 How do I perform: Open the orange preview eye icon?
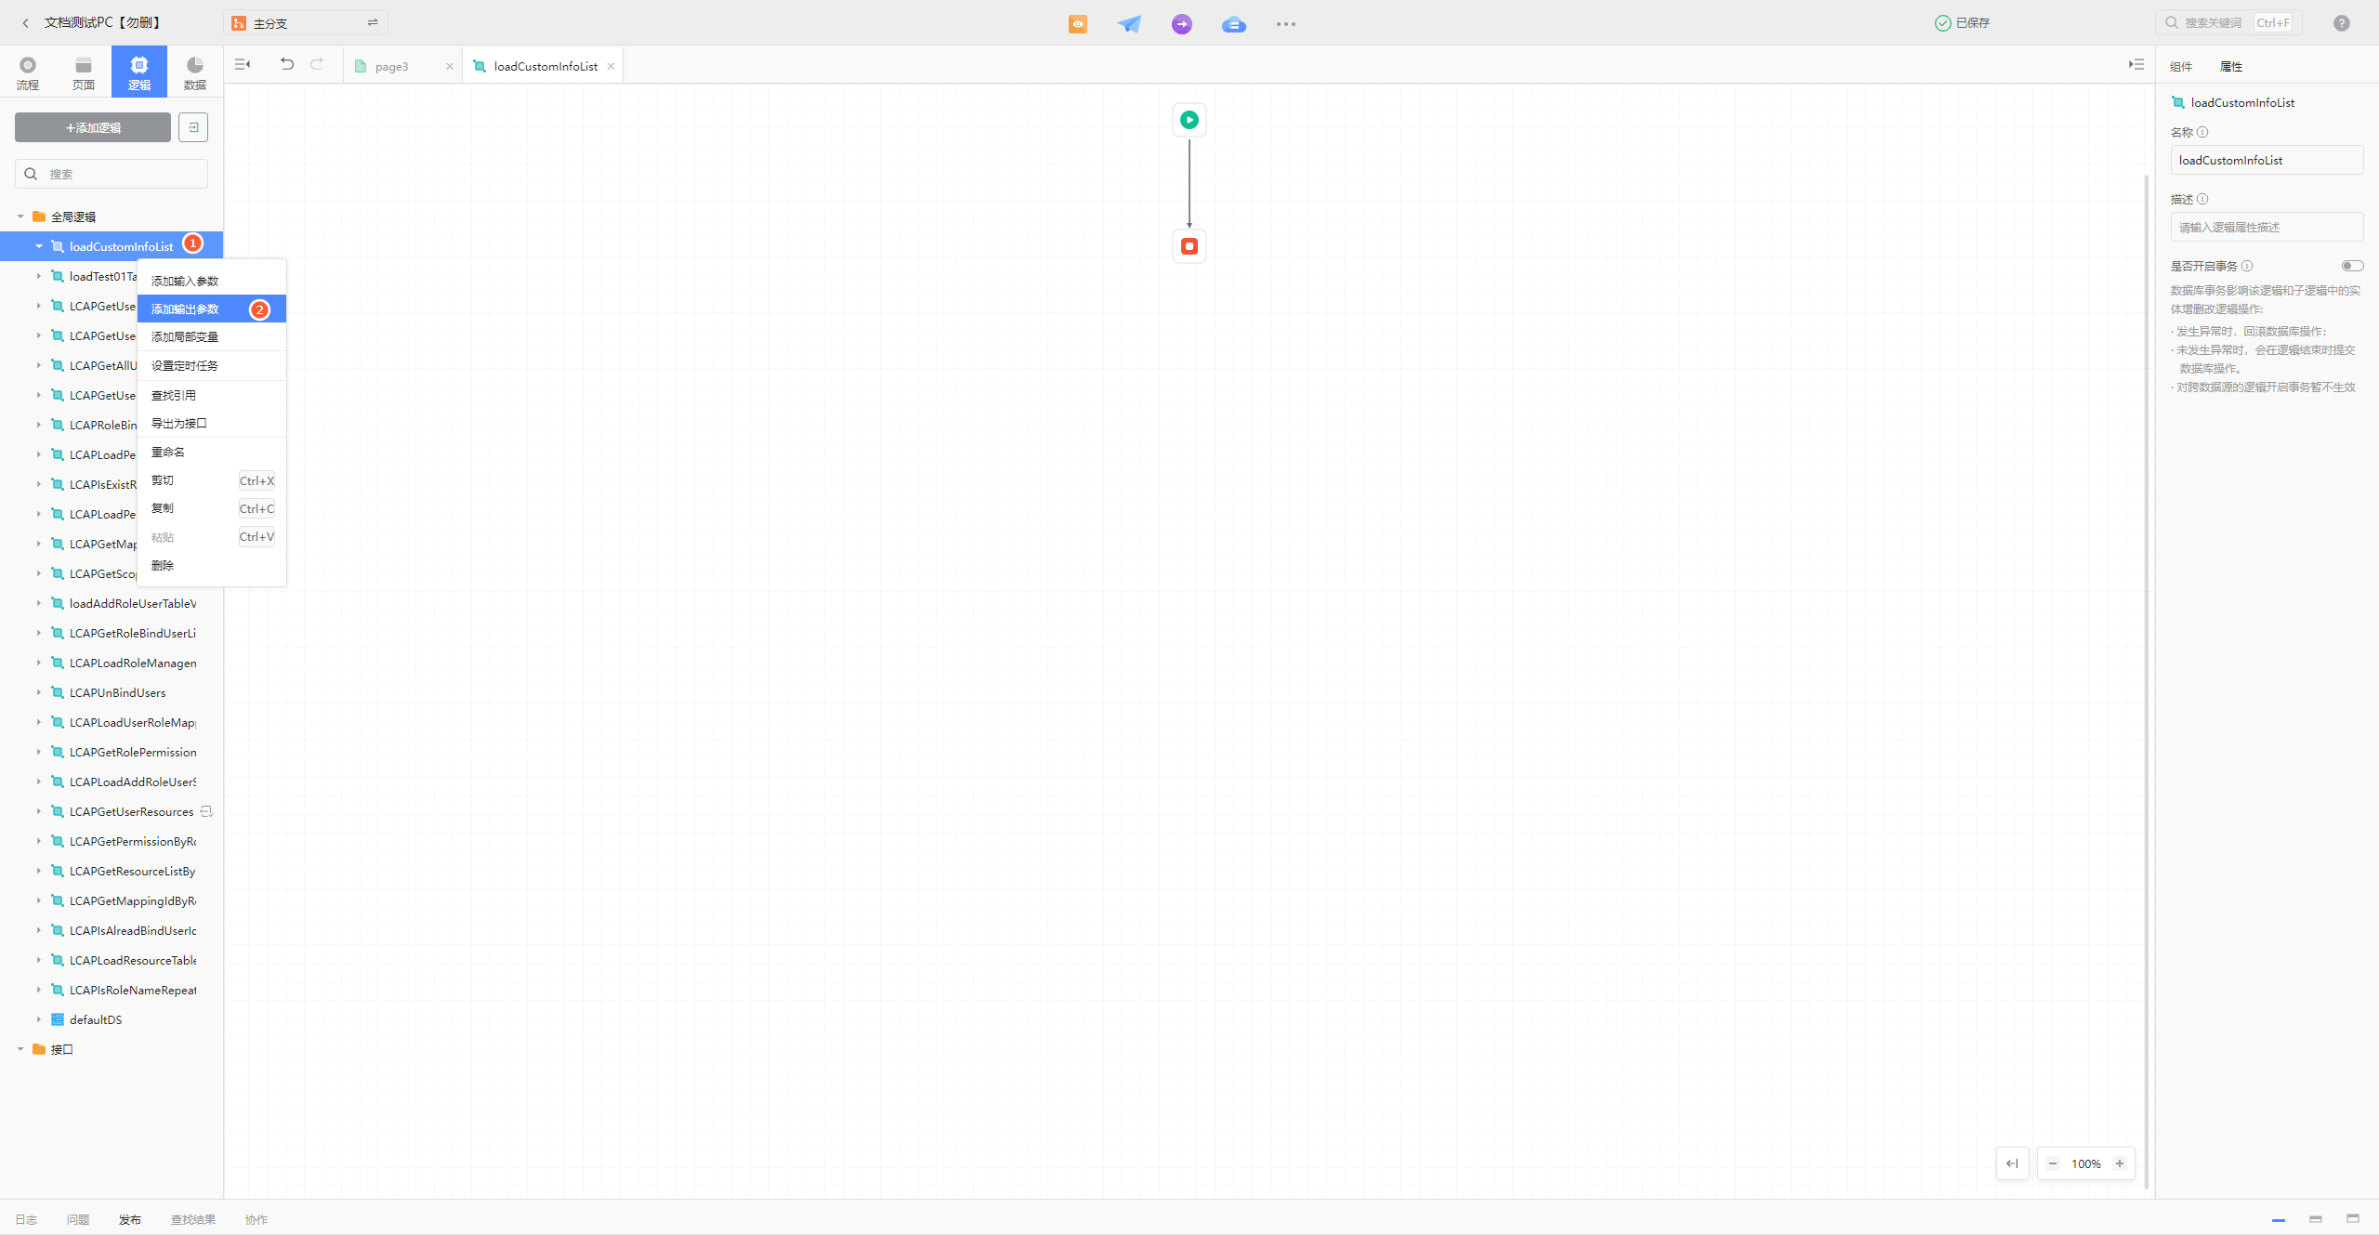1078,24
